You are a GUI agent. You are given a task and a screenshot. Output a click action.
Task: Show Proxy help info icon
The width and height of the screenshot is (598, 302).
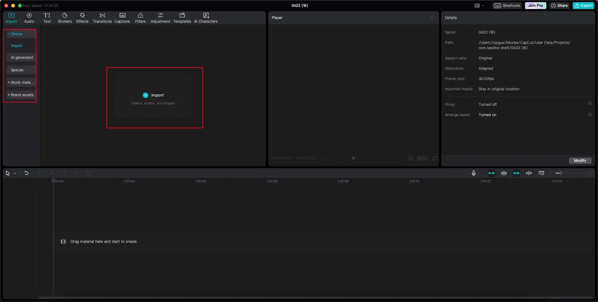tap(590, 104)
